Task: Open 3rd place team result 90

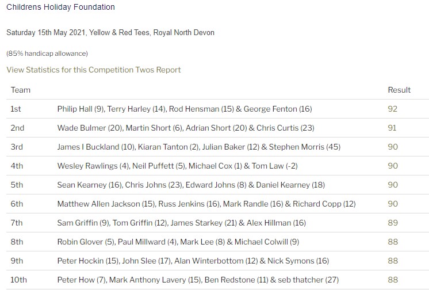Action: (393, 147)
